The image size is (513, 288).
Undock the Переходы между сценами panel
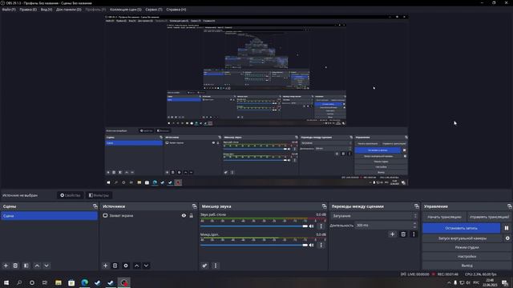417,206
